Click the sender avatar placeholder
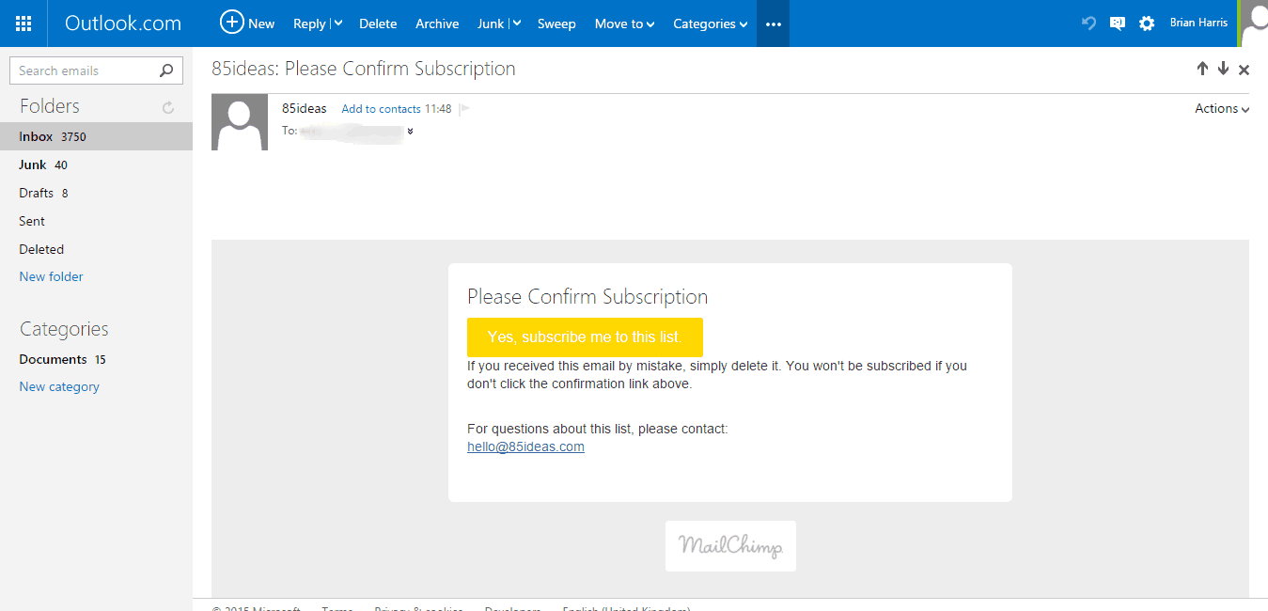 click(x=240, y=122)
